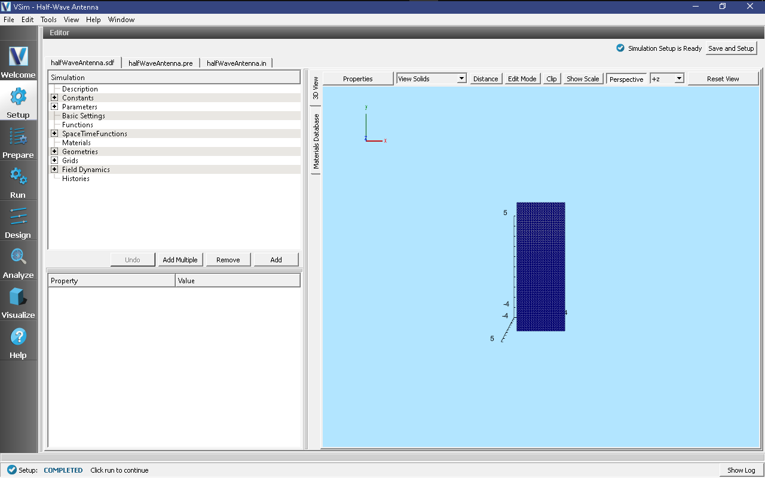Switch to halfWaveAntenna.sdf tab
This screenshot has width=765, height=478.
pos(82,63)
